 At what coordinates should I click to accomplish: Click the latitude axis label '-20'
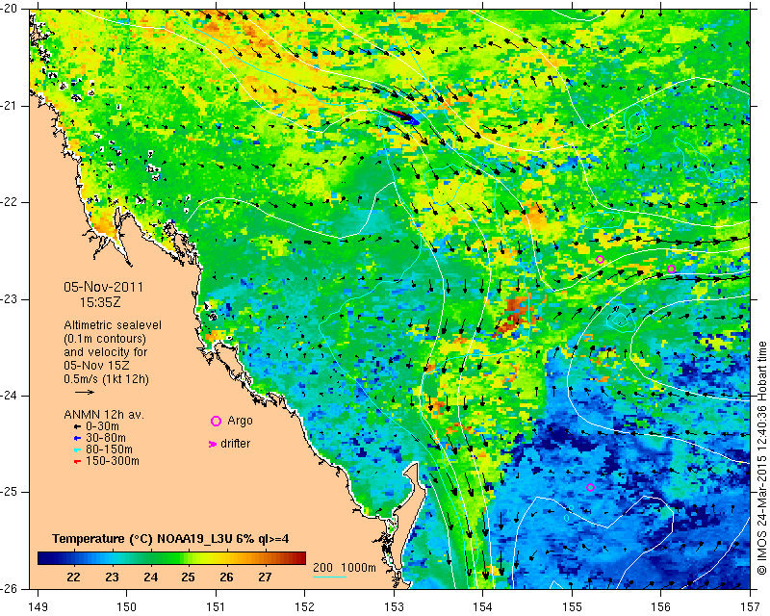[x=8, y=9]
